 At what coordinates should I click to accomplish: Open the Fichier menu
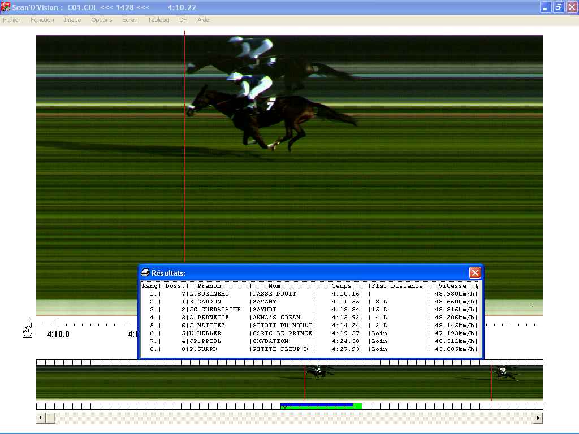pyautogui.click(x=11, y=20)
